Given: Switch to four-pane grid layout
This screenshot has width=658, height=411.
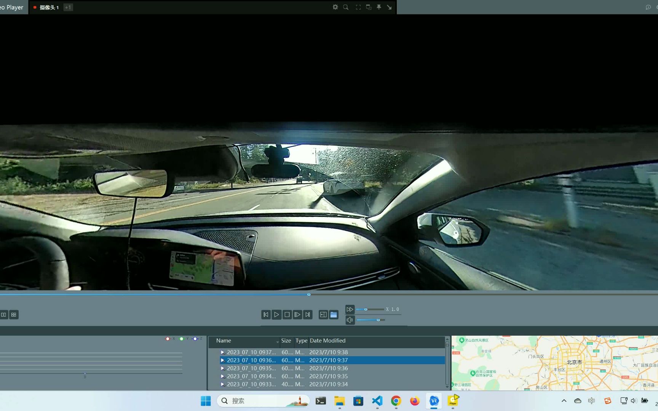Looking at the screenshot, I should click(x=14, y=315).
